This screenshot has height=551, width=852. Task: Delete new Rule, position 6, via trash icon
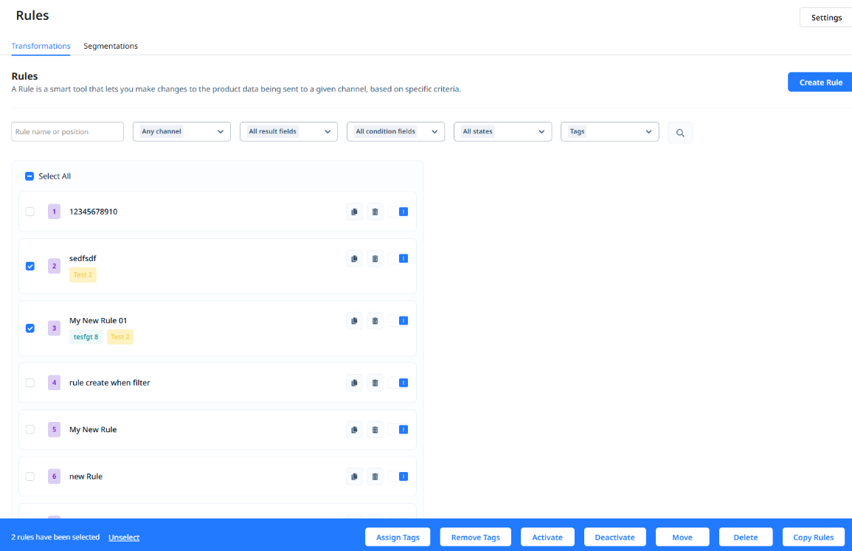(375, 477)
